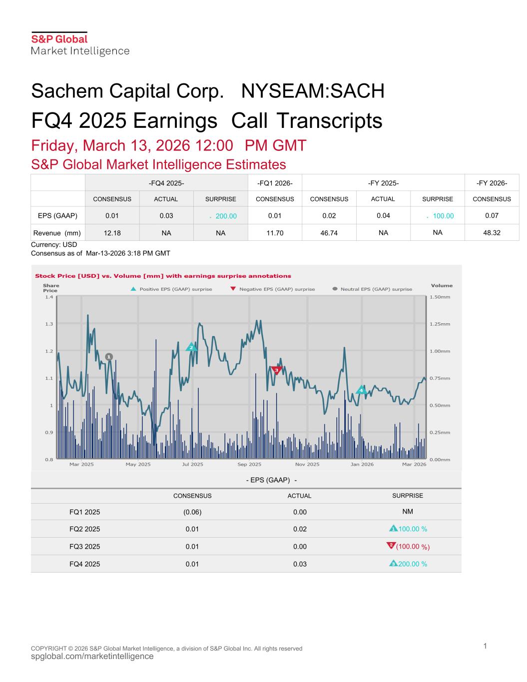Click the -FY 2026- column header

[x=492, y=183]
